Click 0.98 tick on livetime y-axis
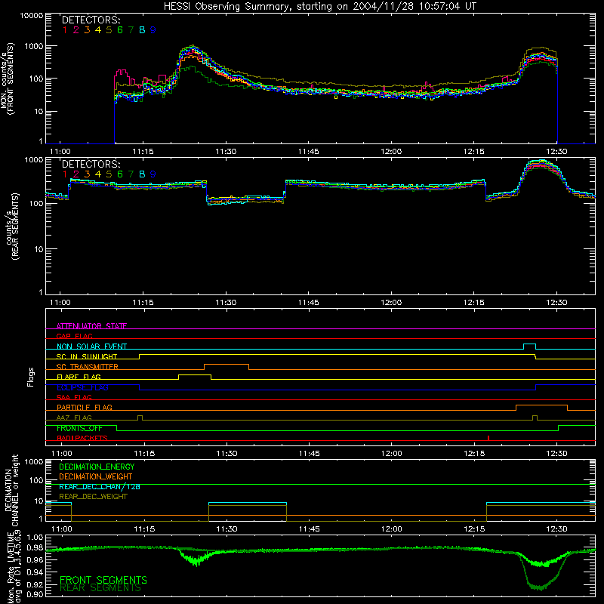 coord(35,547)
